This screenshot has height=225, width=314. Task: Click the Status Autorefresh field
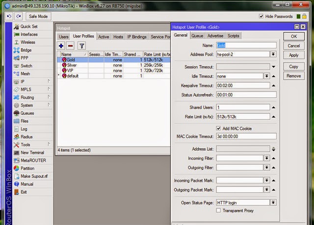[246, 95]
